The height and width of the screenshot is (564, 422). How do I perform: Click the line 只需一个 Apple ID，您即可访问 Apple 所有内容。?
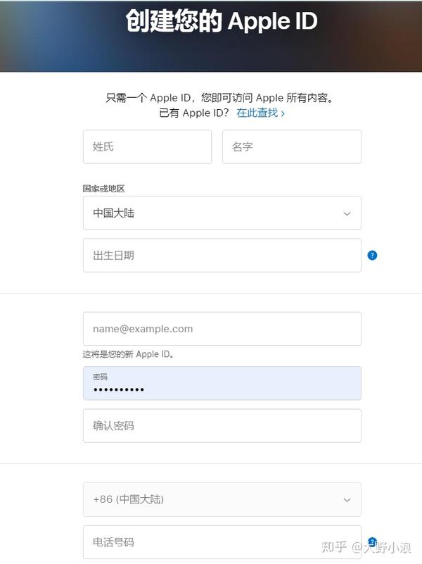point(219,98)
